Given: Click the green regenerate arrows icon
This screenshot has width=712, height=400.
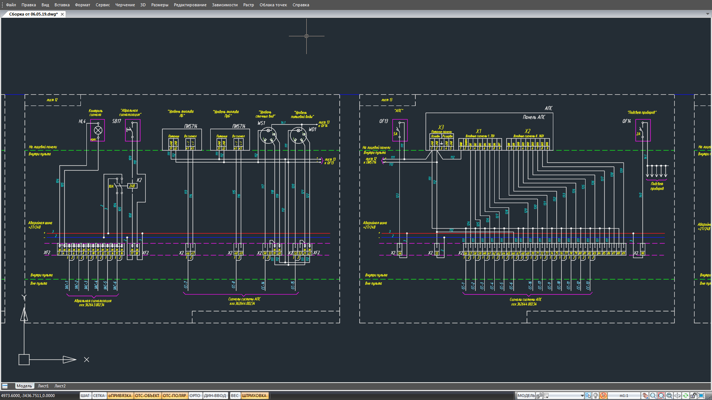Looking at the screenshot, I should point(686,396).
